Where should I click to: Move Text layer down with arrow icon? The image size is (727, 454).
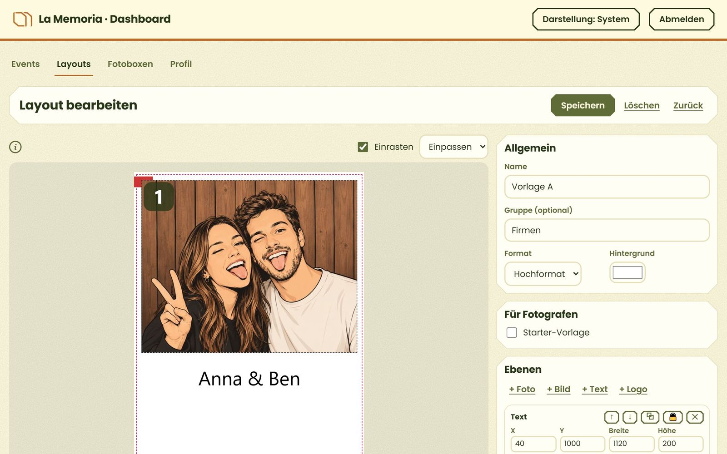tap(630, 417)
